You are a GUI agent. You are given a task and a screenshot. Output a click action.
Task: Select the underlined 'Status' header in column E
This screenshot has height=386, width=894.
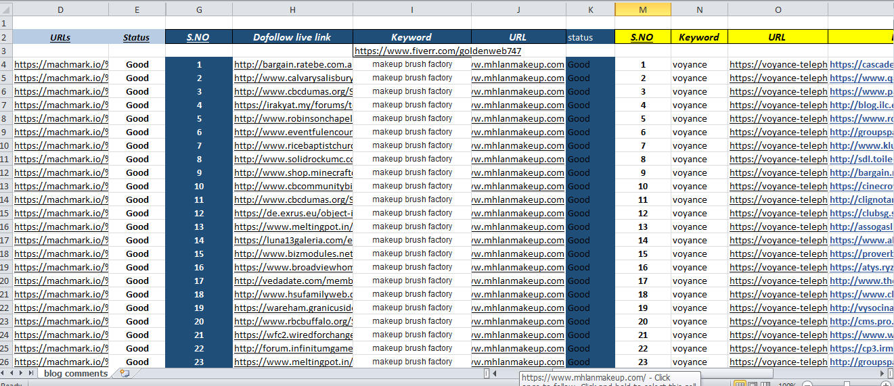[x=137, y=37]
